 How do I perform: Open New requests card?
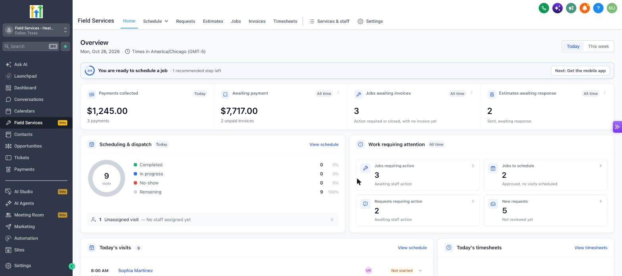click(x=545, y=210)
